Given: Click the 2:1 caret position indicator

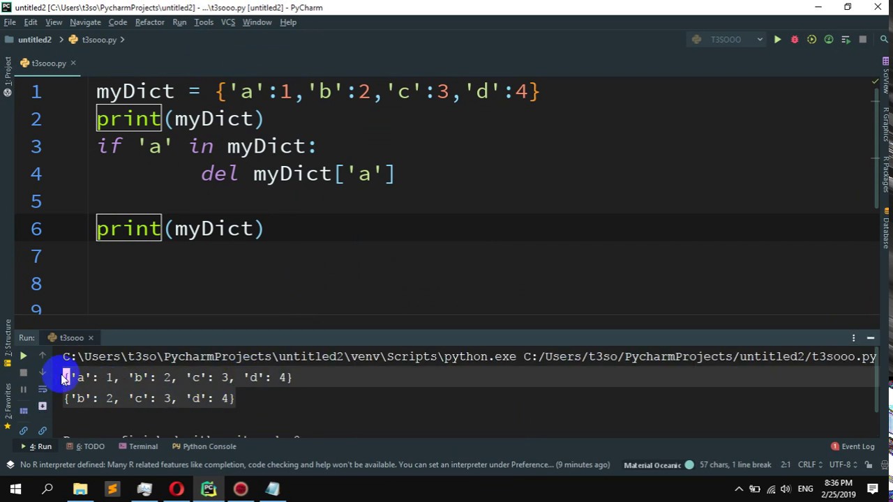Looking at the screenshot, I should [x=785, y=465].
